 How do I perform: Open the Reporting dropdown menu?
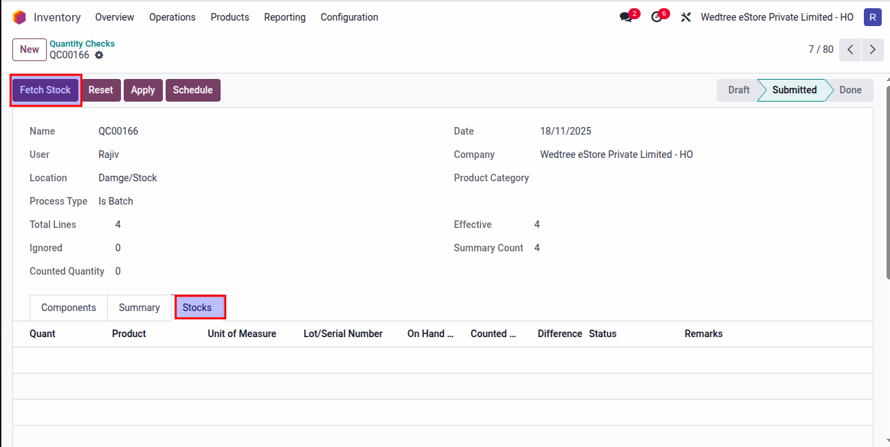pos(285,17)
